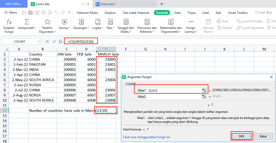Screen dimensions: 276x143
Task: Confirm formula with checkmark icon
Action: (54, 41)
